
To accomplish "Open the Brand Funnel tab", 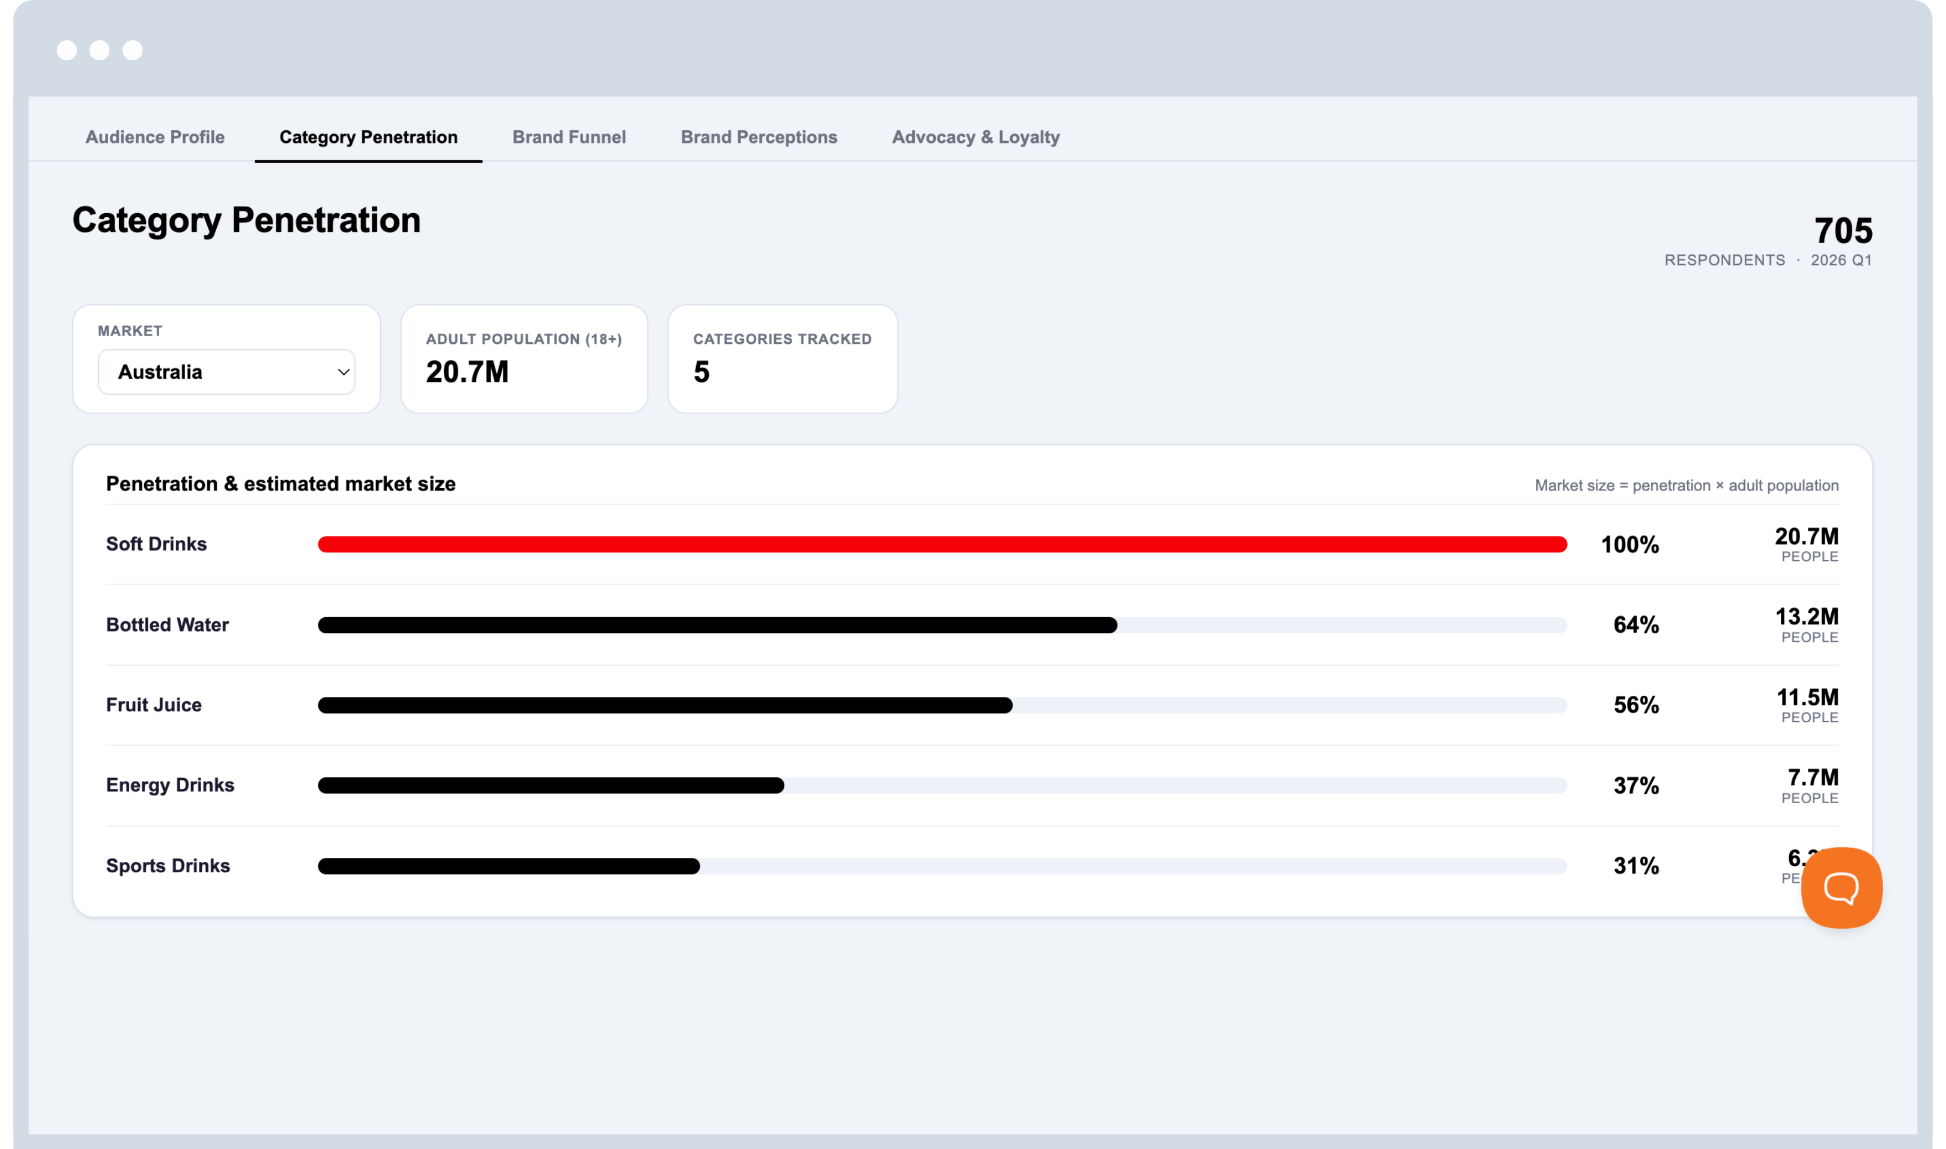I will [569, 137].
